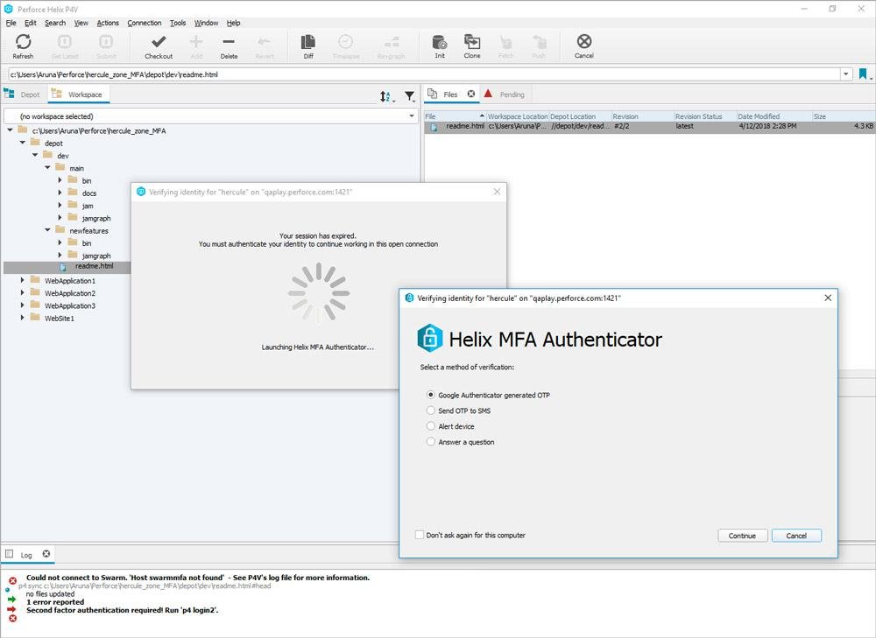Select the WebApplication2 folder

click(70, 293)
